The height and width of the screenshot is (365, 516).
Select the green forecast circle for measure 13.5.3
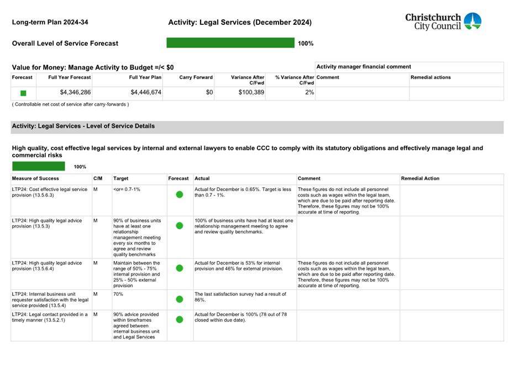click(x=179, y=226)
